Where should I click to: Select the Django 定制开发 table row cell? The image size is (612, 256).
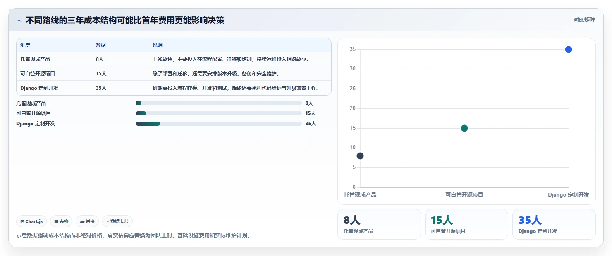point(39,88)
